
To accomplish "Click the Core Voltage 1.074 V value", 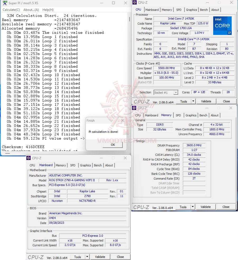I will click(199, 33).
